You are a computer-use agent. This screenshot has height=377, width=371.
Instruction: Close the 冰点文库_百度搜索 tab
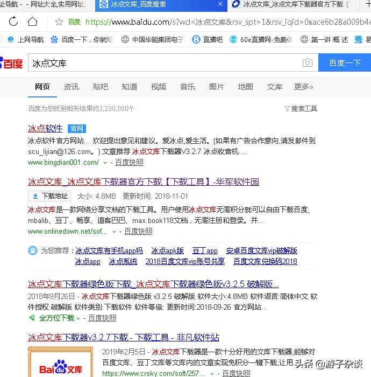pyautogui.click(x=220, y=4)
